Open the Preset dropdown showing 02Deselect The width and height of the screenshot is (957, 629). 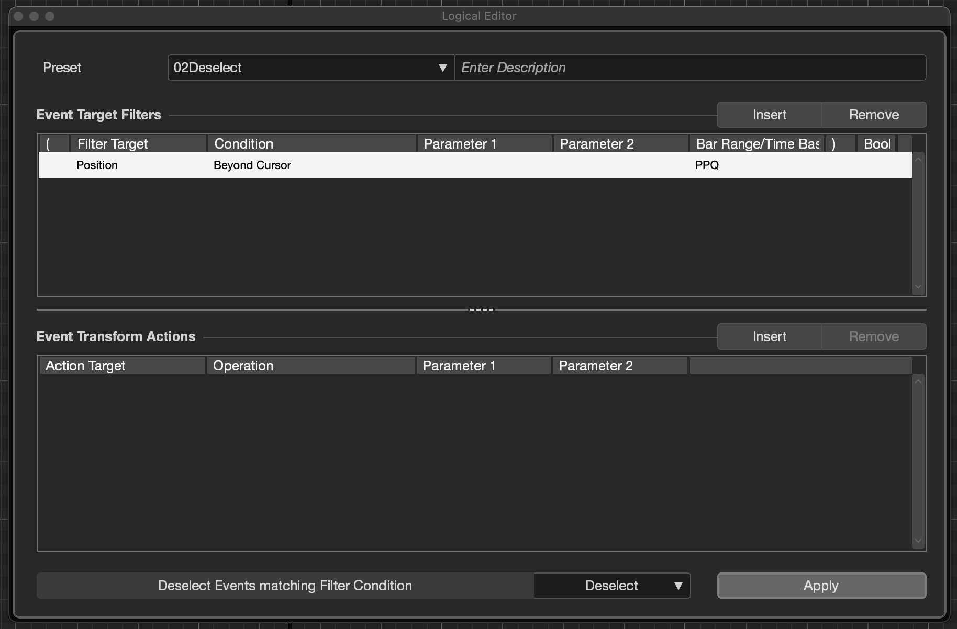(x=311, y=68)
